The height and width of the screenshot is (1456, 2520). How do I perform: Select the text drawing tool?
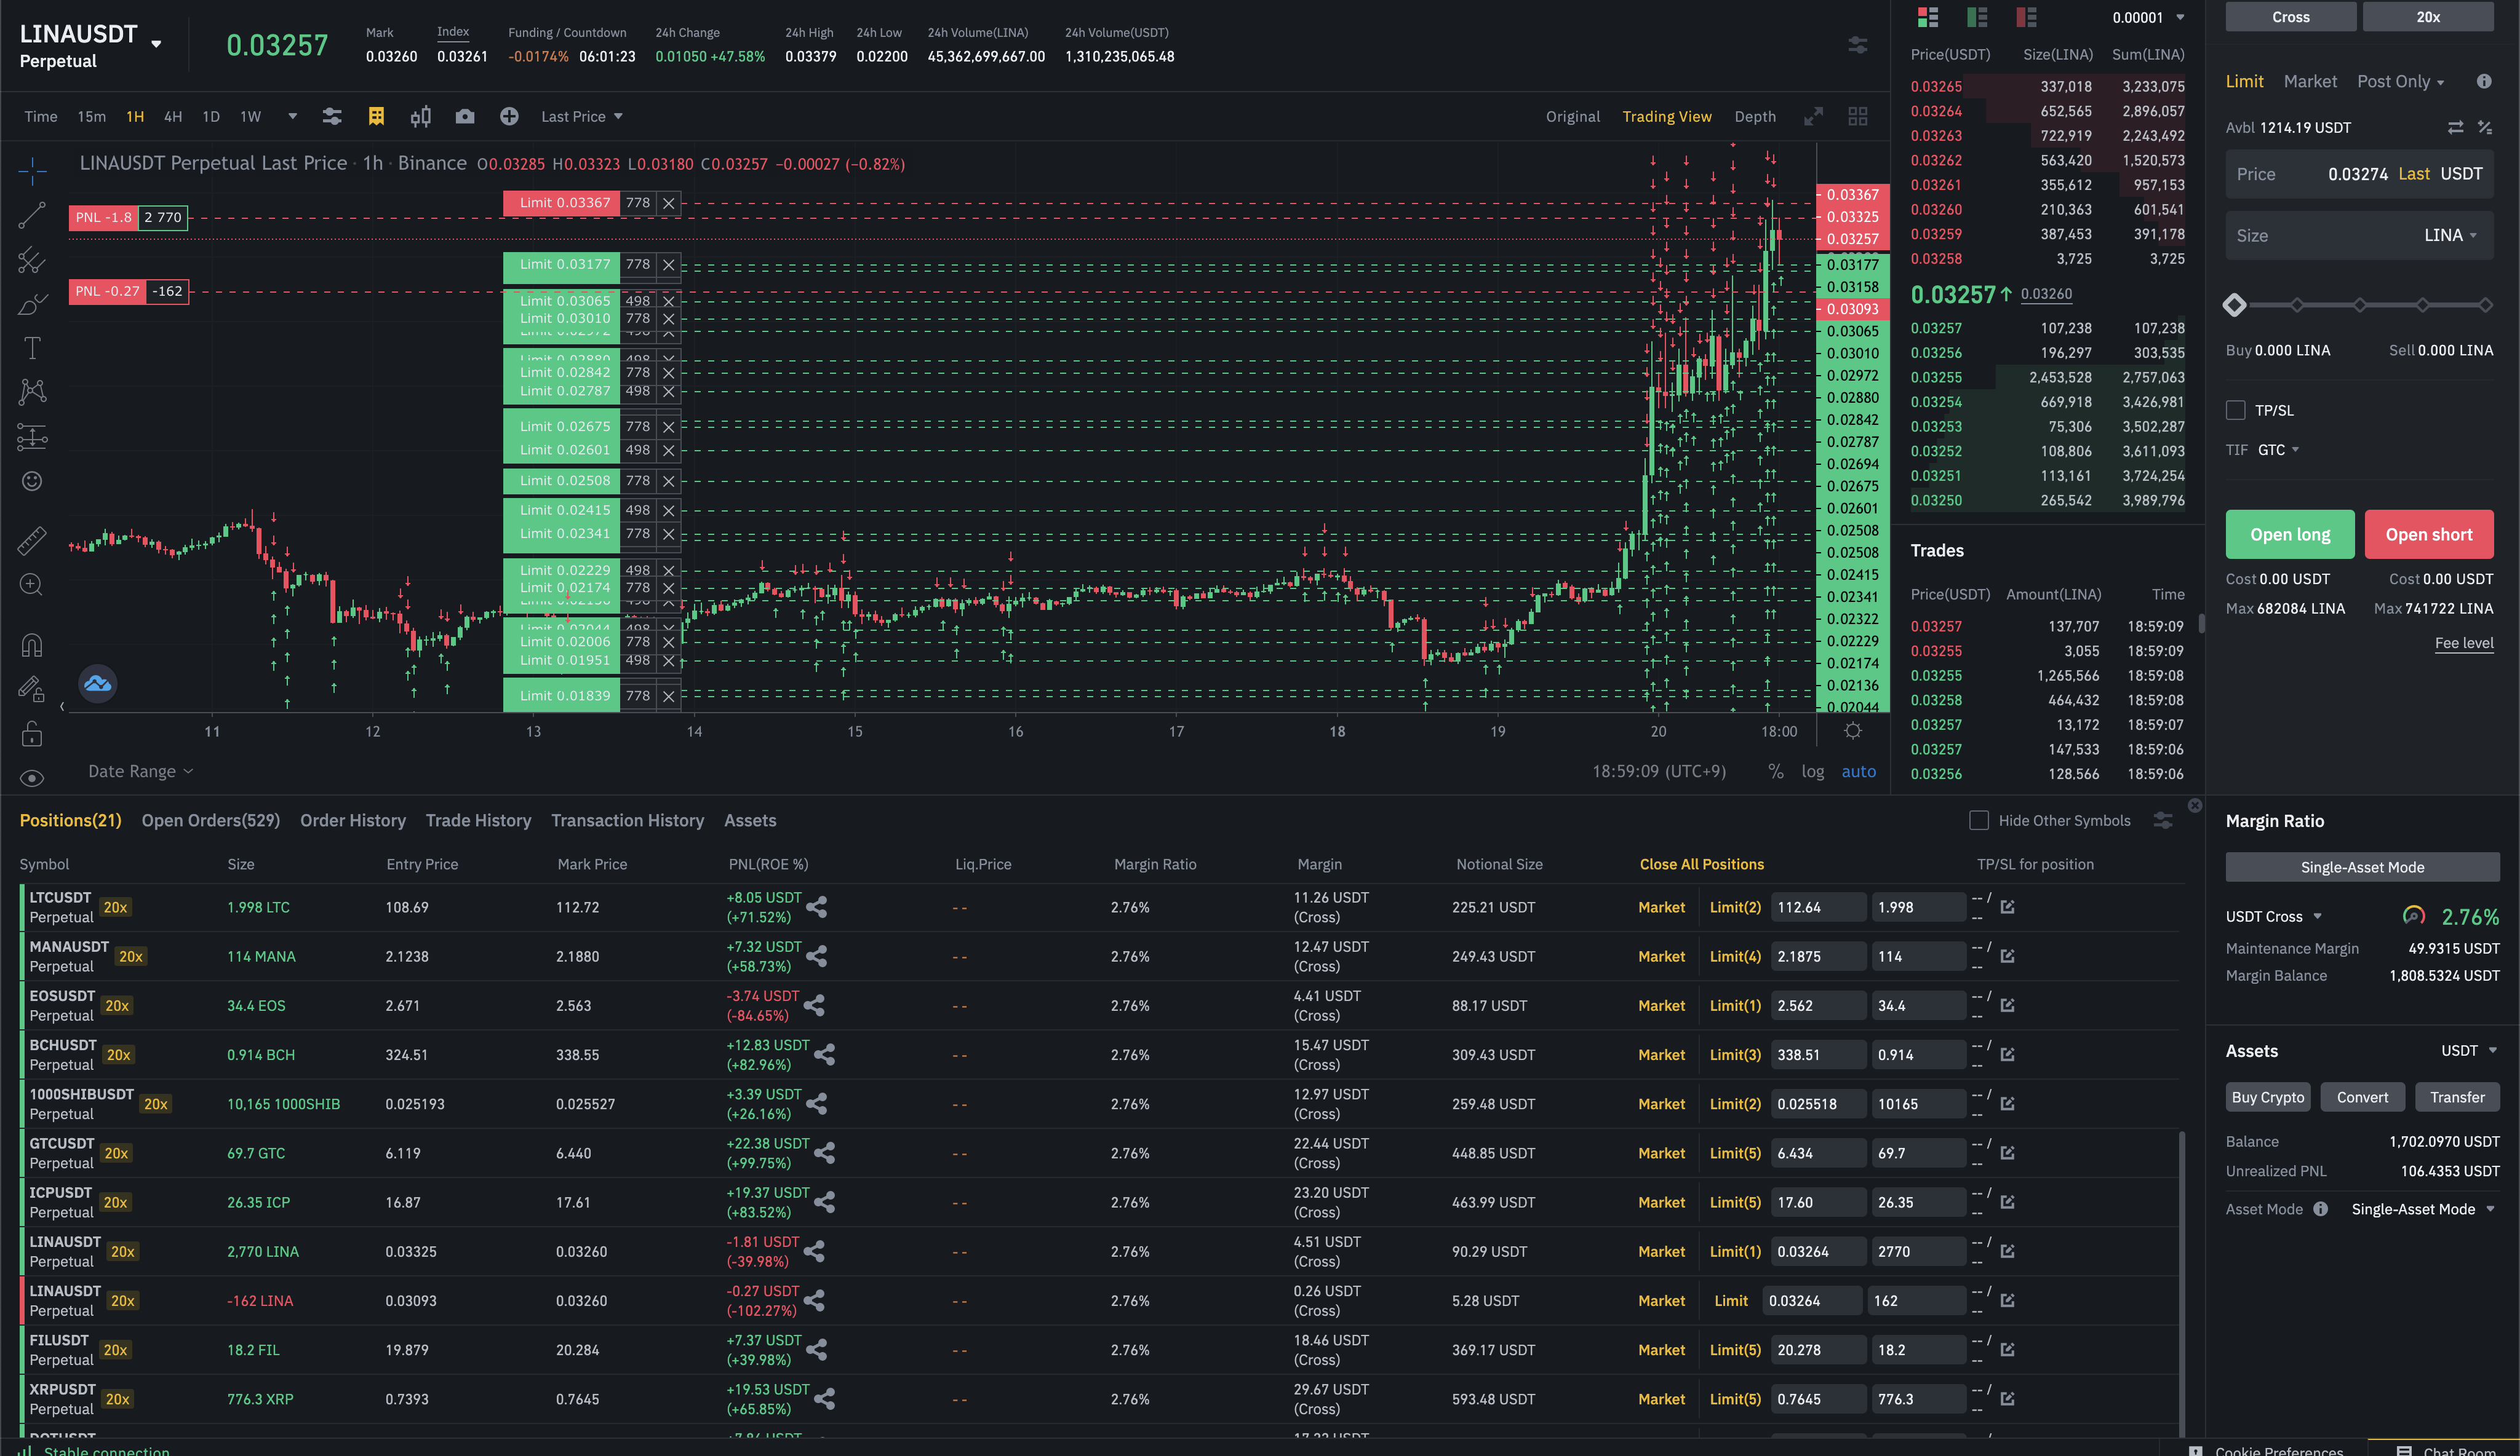[32, 348]
